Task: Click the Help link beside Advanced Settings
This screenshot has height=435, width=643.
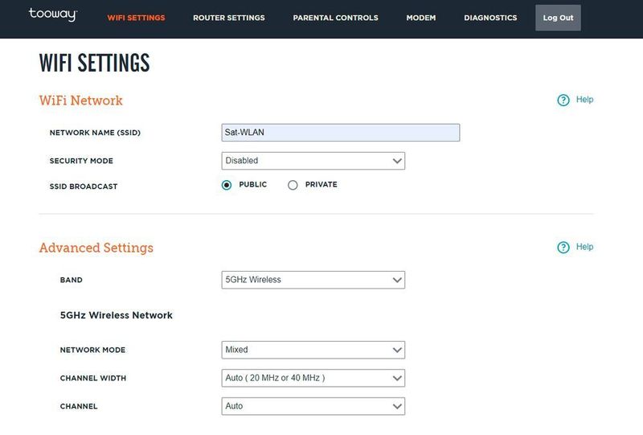Action: pos(584,247)
